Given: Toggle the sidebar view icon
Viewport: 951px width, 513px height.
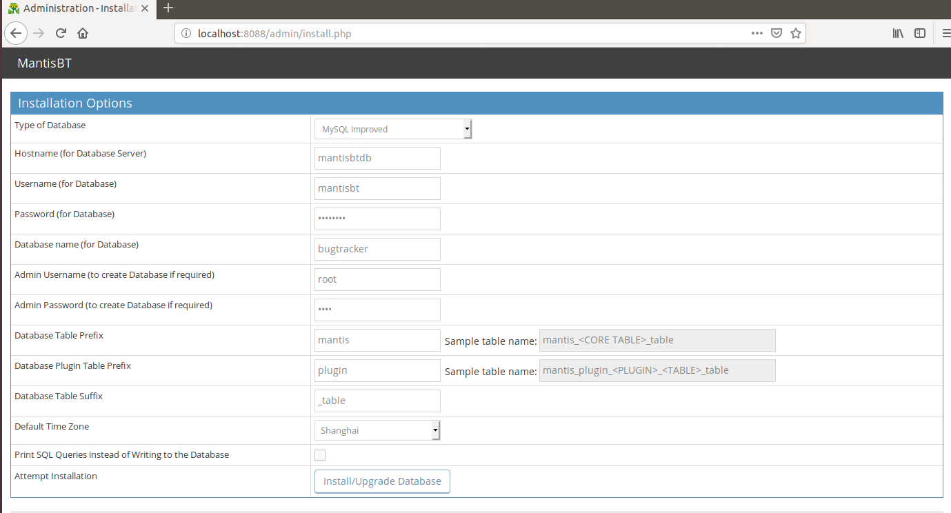Looking at the screenshot, I should [920, 33].
